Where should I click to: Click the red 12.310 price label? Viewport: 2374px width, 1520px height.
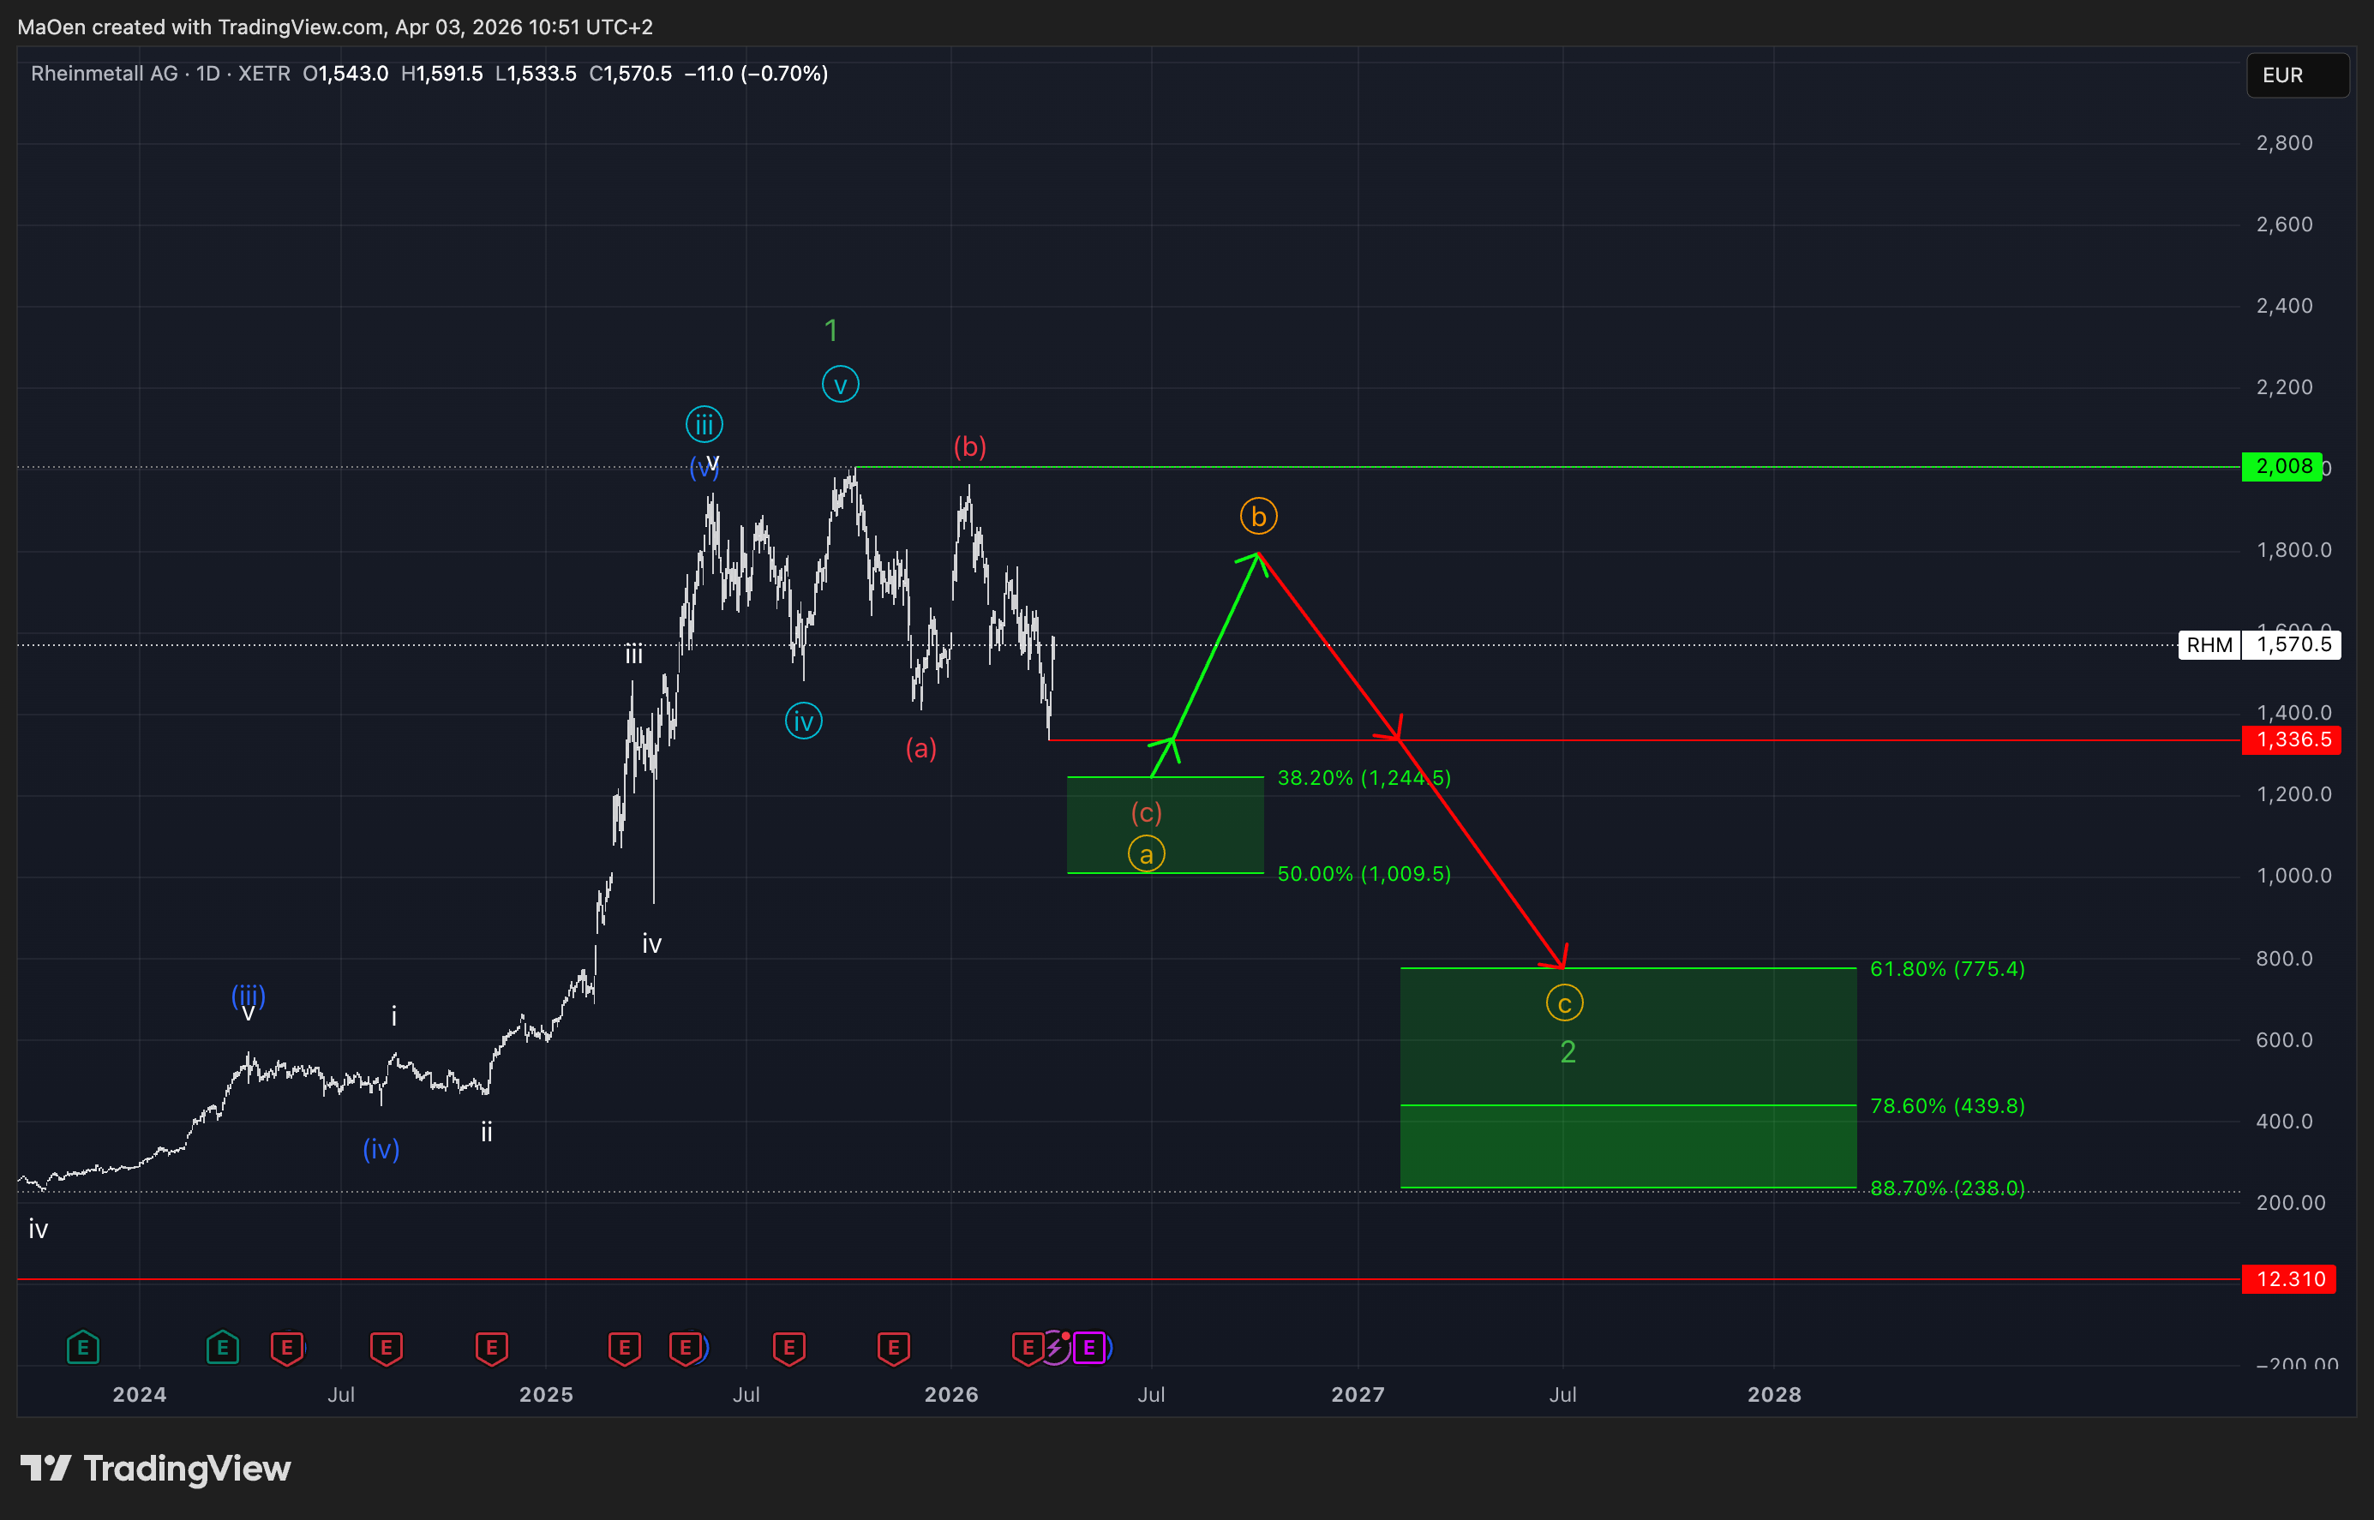pos(2289,1279)
